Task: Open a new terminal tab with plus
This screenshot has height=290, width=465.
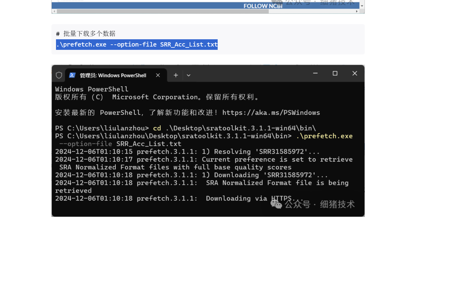Action: point(176,75)
